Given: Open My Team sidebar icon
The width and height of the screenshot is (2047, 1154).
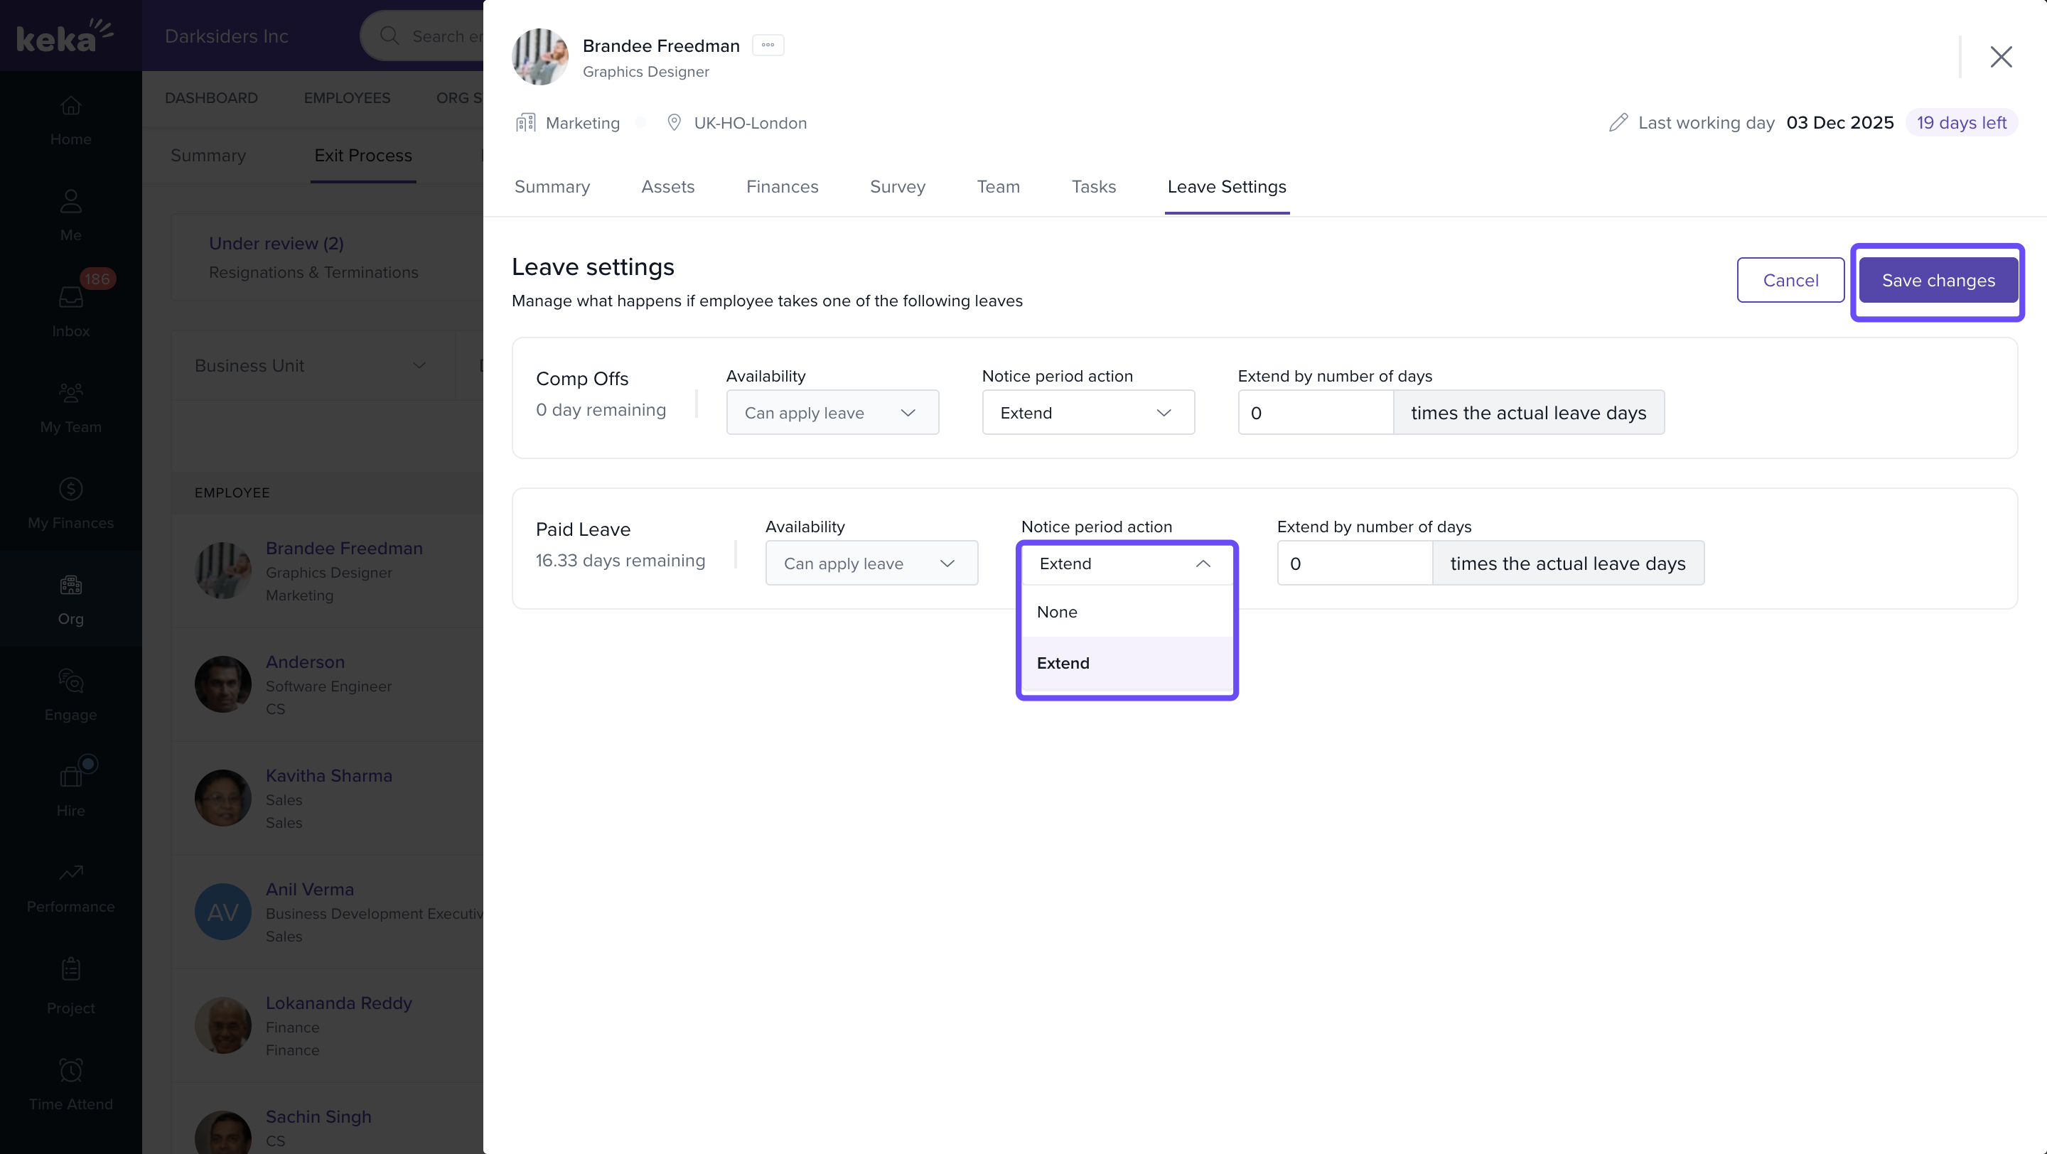Looking at the screenshot, I should pos(71,393).
